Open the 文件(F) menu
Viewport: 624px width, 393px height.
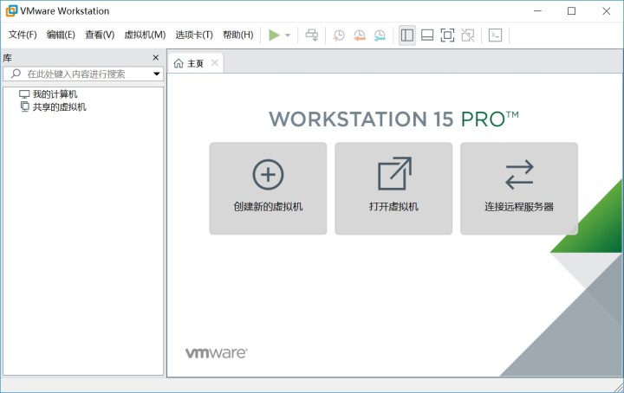coord(23,35)
